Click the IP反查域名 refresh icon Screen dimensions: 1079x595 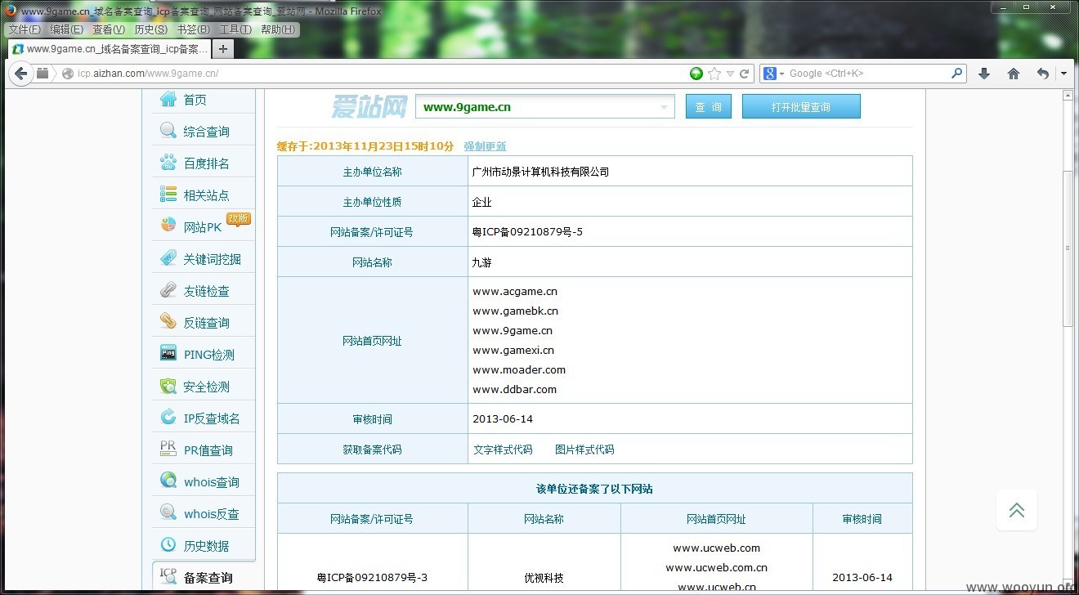point(168,417)
